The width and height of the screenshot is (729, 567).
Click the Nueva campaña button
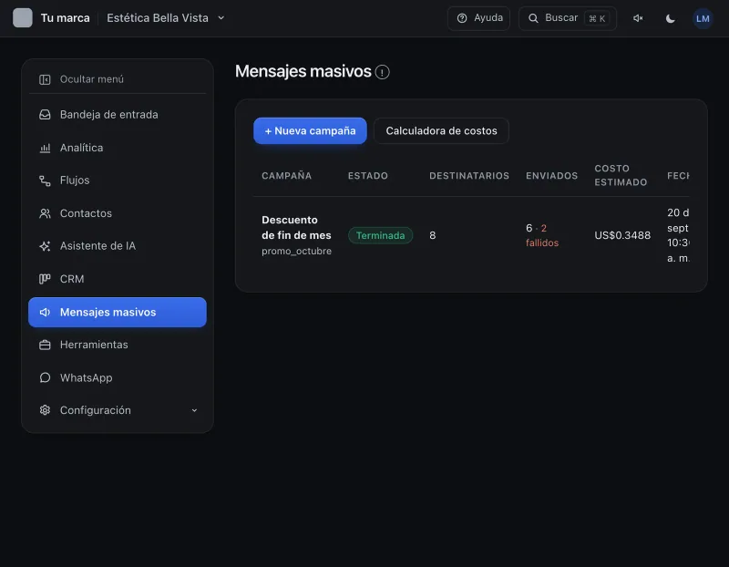(x=310, y=130)
